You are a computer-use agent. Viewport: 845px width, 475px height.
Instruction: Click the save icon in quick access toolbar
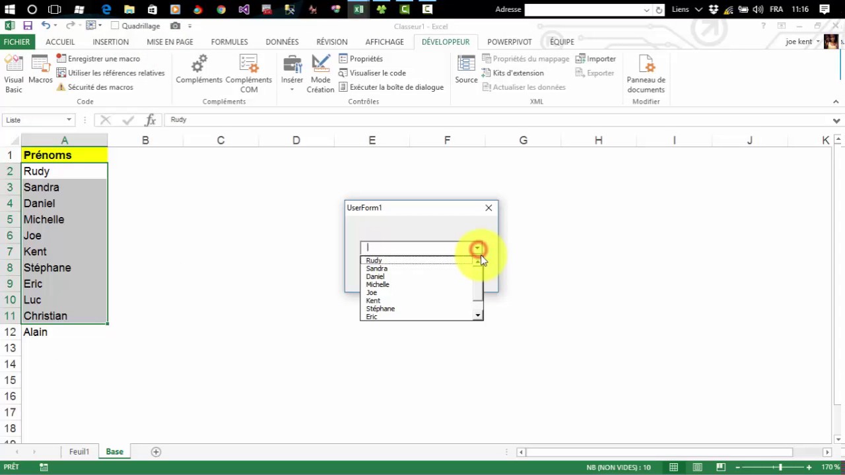click(28, 26)
